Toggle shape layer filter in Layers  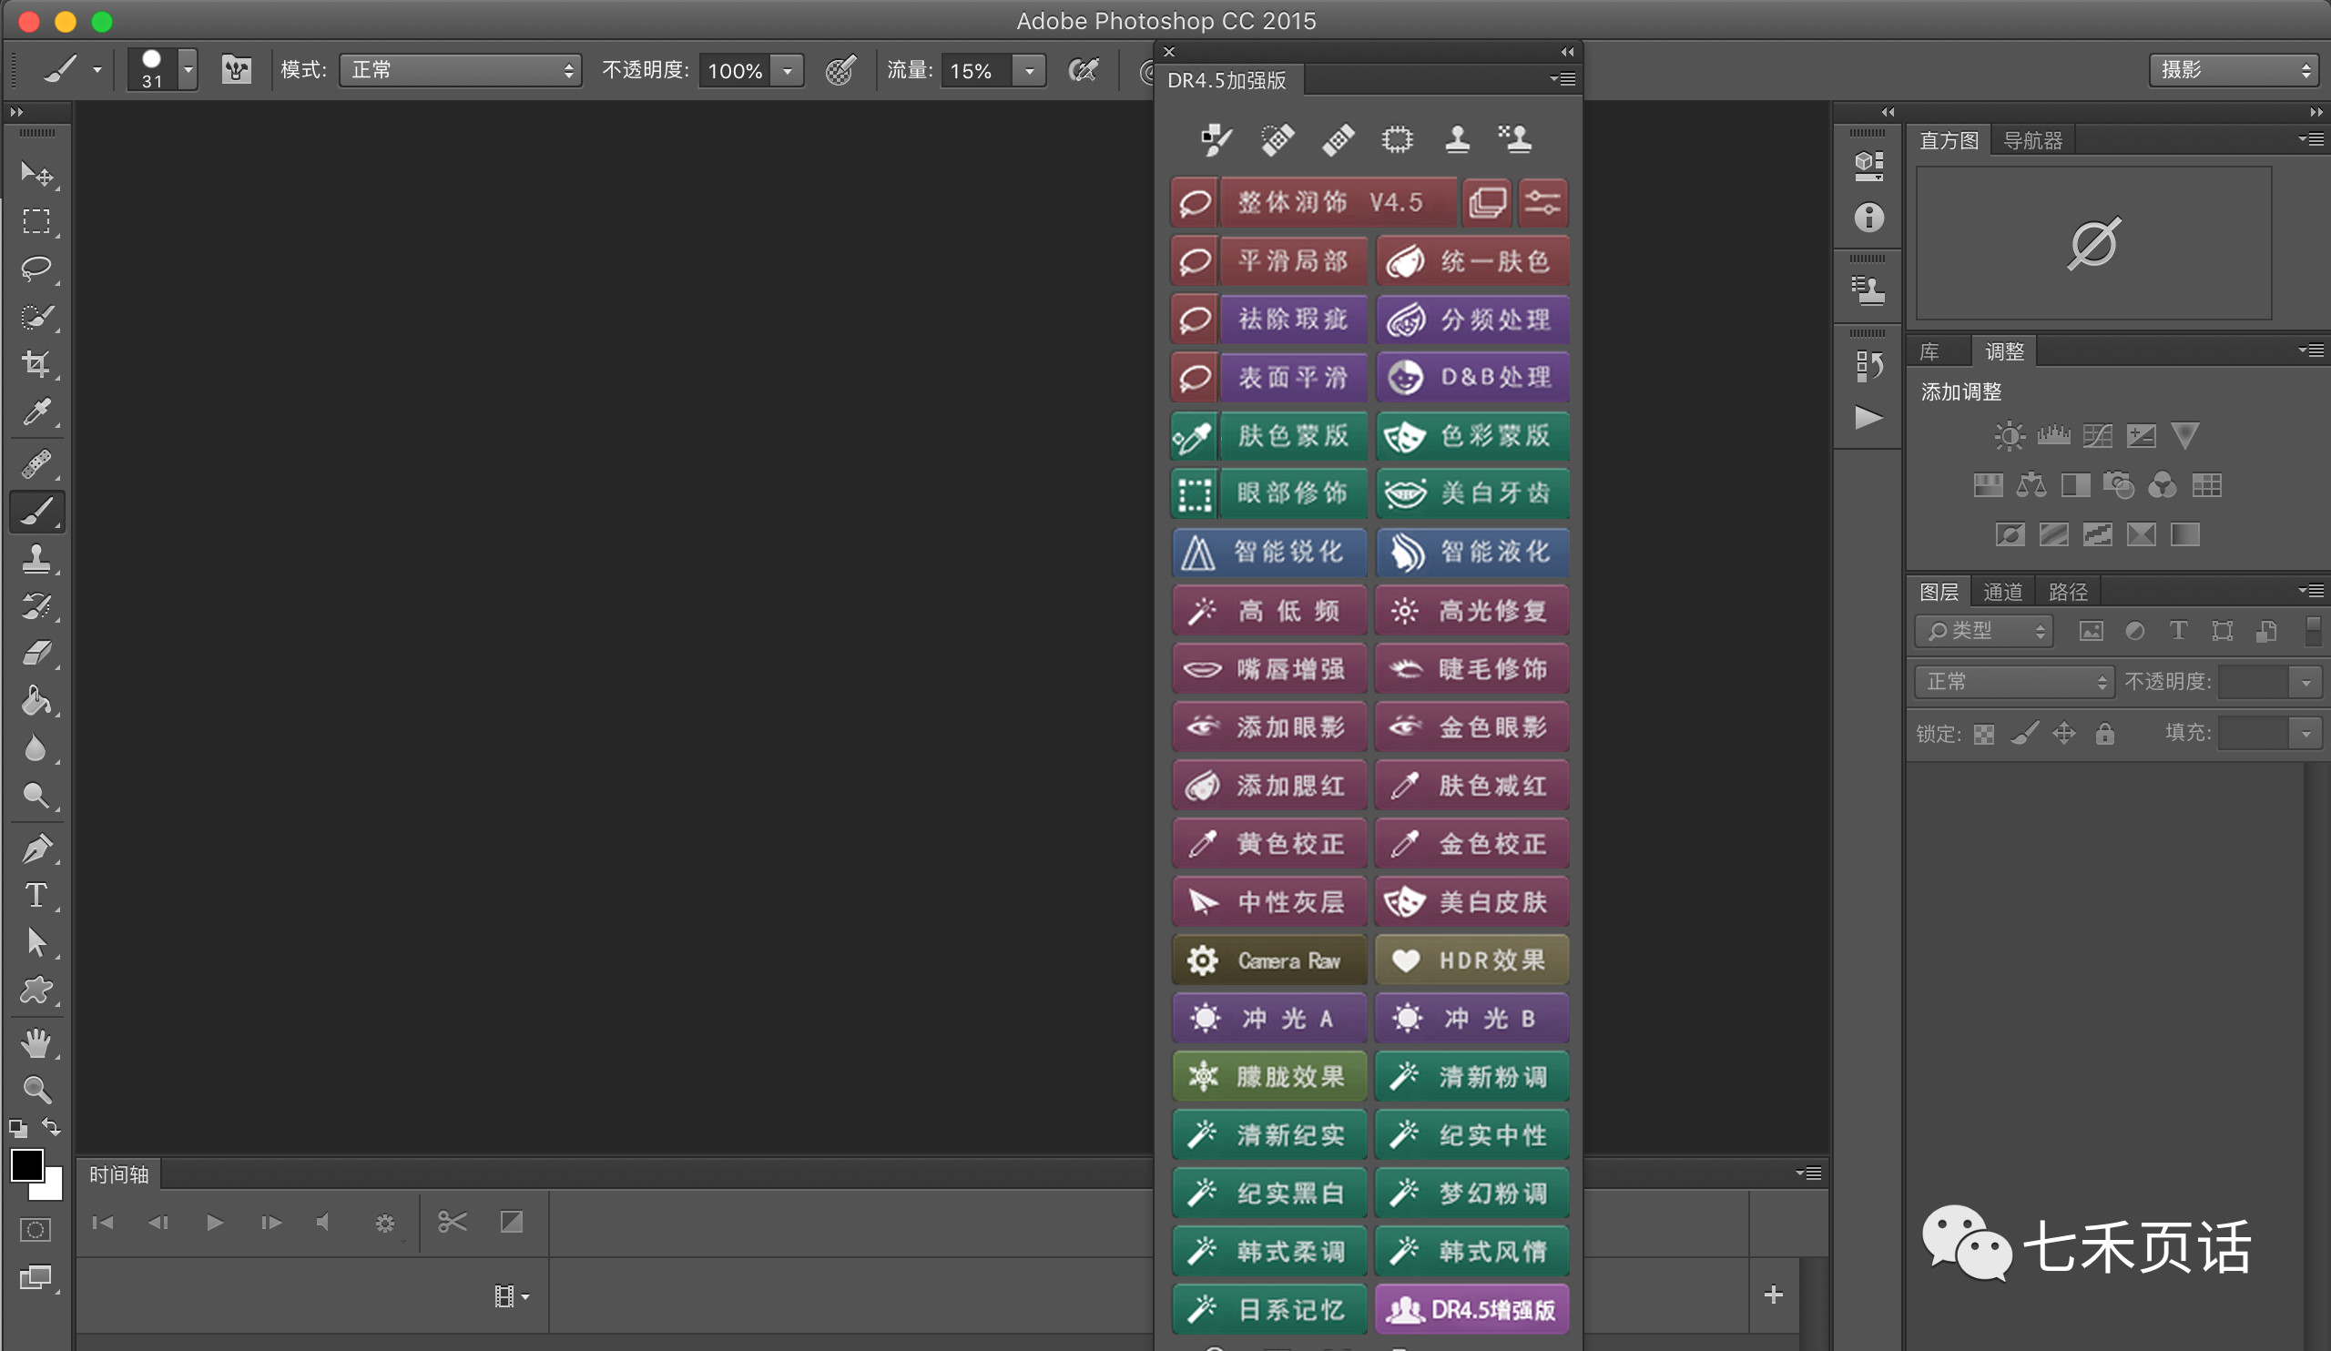(2222, 631)
